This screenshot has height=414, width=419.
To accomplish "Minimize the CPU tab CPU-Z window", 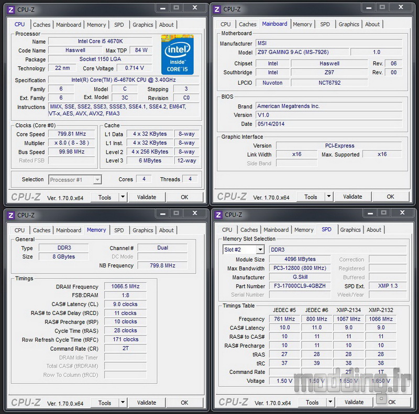I will coord(163,8).
